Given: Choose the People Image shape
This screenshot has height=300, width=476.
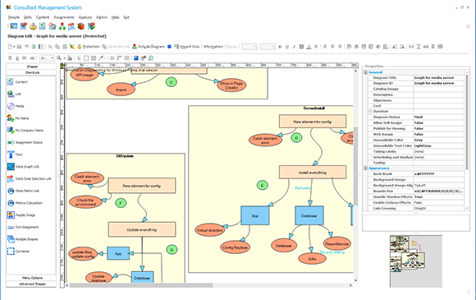Looking at the screenshot, I should pos(21,215).
